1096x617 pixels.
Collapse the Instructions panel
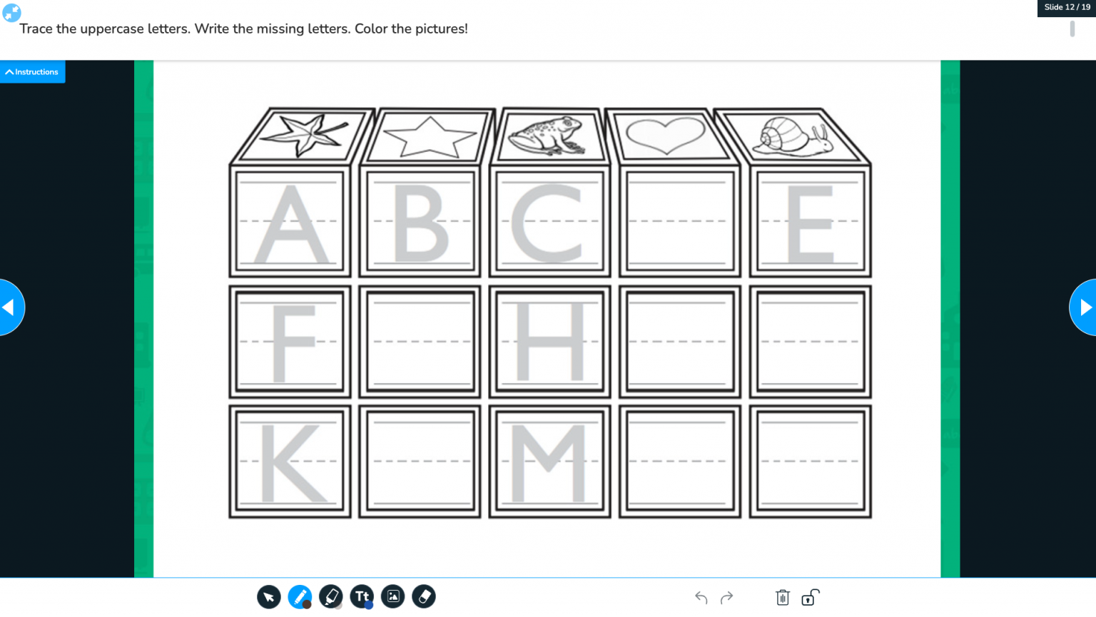[x=33, y=72]
